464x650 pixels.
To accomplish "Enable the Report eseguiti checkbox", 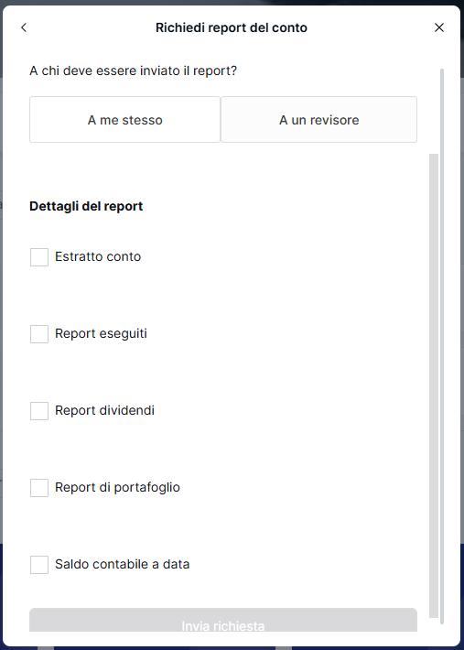I will click(39, 334).
